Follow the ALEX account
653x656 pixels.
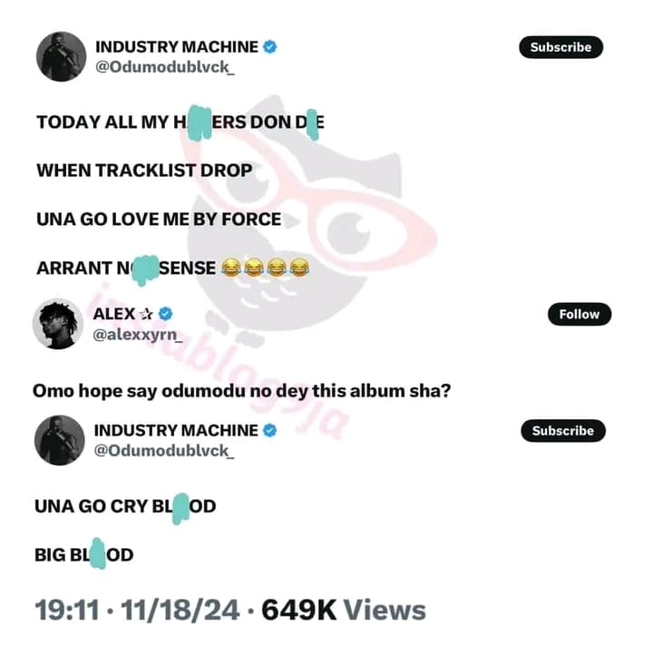(x=580, y=314)
